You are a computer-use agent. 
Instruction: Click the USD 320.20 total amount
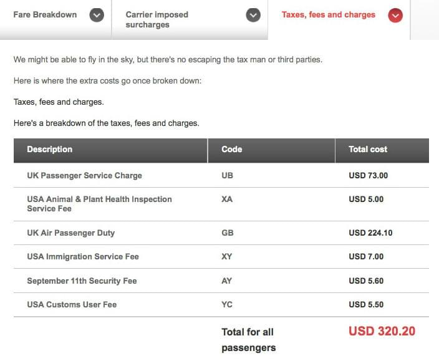point(382,331)
